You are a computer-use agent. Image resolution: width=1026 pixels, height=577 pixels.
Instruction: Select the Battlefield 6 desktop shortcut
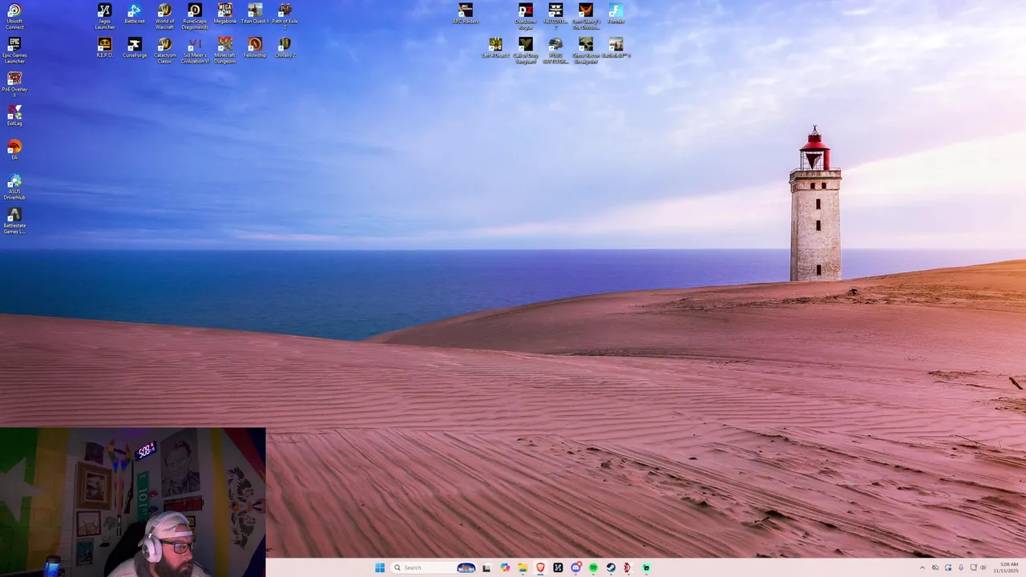click(x=616, y=47)
